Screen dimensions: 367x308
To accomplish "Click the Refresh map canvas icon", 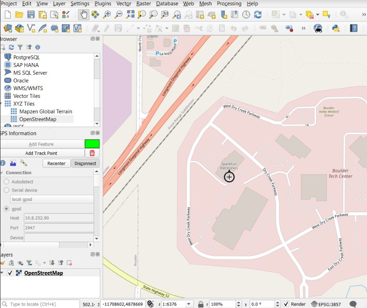I will coord(258,15).
